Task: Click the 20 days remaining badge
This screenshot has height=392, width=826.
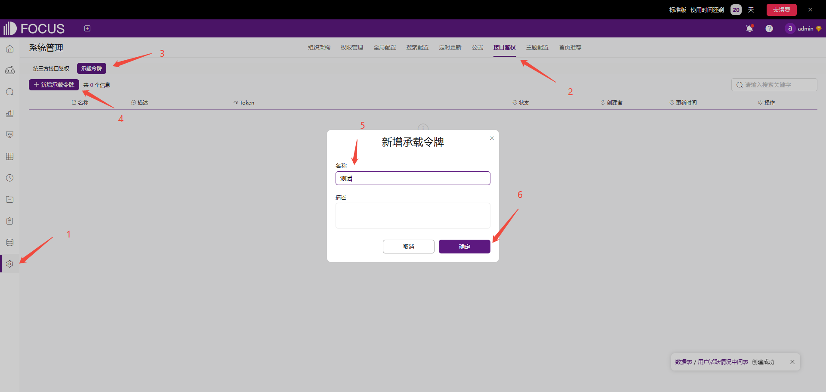Action: click(x=736, y=9)
